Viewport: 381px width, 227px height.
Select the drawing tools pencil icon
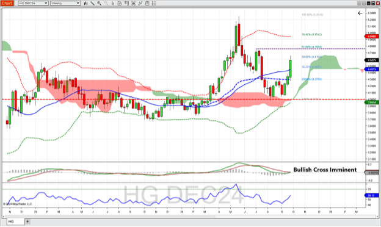(92, 3)
